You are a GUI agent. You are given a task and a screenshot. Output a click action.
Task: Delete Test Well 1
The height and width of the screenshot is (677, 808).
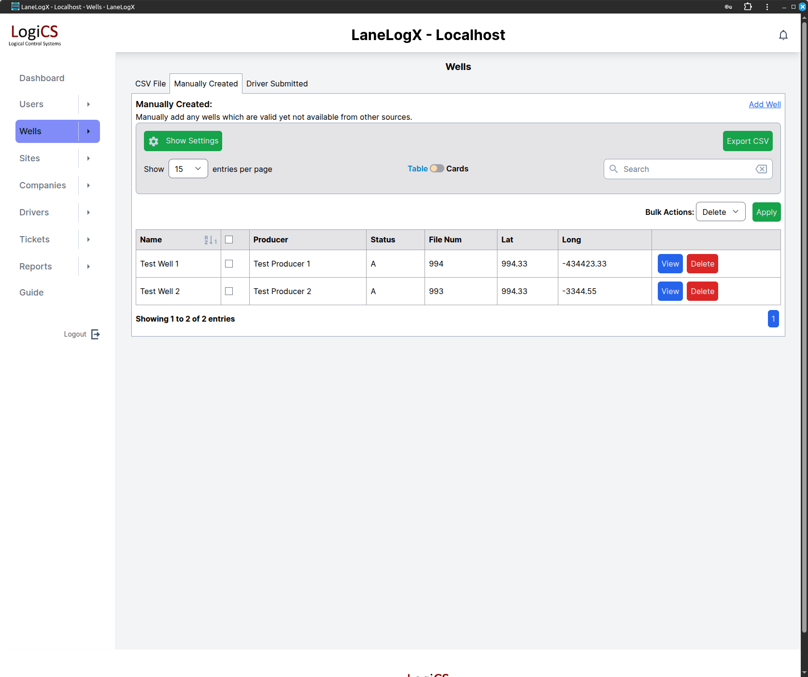tap(702, 264)
